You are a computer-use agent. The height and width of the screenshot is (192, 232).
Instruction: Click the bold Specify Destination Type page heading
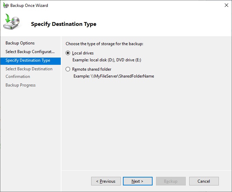point(64,24)
